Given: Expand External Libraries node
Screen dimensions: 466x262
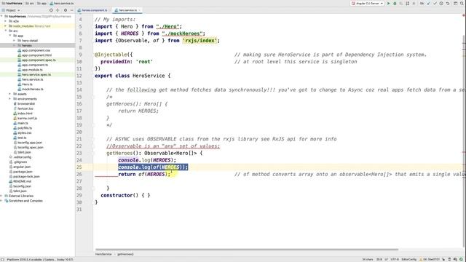Looking at the screenshot, I should [2, 196].
